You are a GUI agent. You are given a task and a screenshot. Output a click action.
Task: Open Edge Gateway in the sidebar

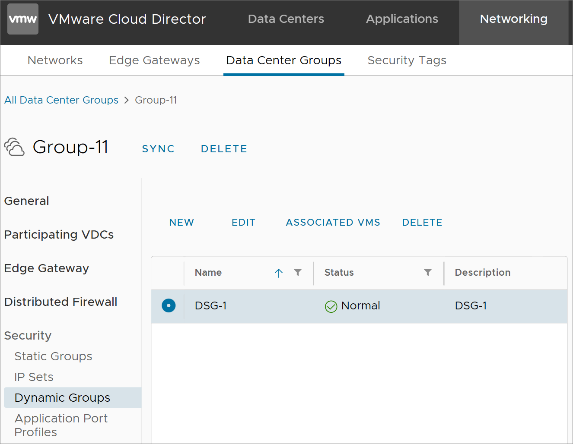47,268
